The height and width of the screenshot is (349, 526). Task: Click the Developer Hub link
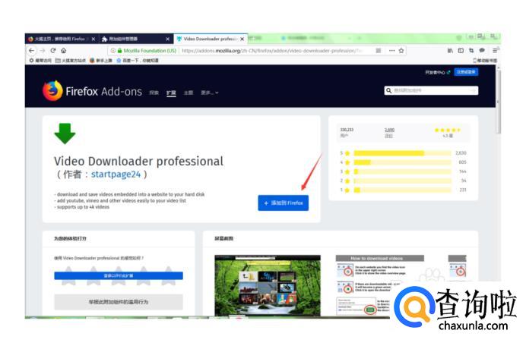pyautogui.click(x=437, y=72)
